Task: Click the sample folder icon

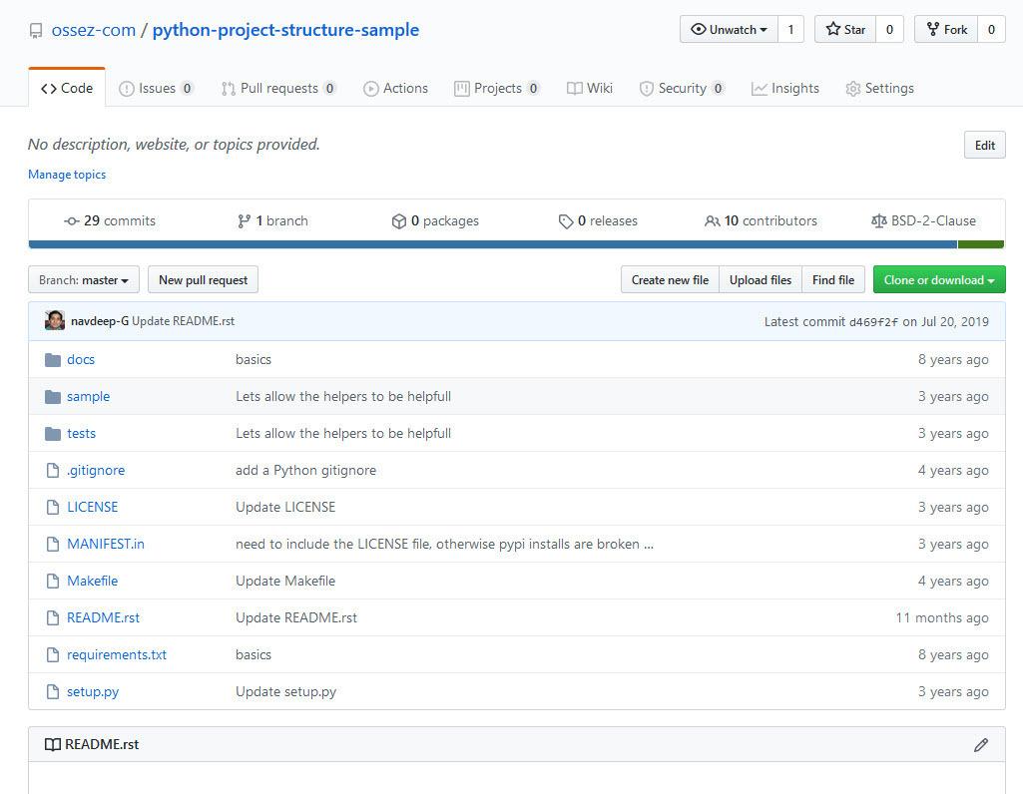Action: coord(53,397)
